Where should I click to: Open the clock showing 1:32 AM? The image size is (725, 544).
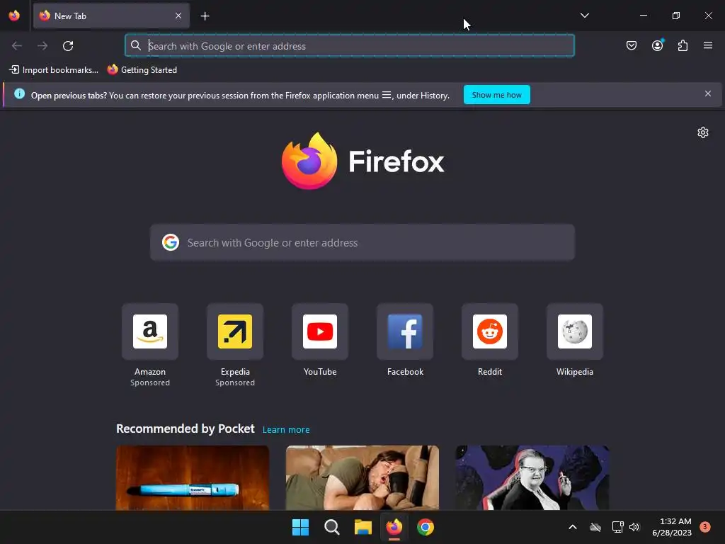672,527
